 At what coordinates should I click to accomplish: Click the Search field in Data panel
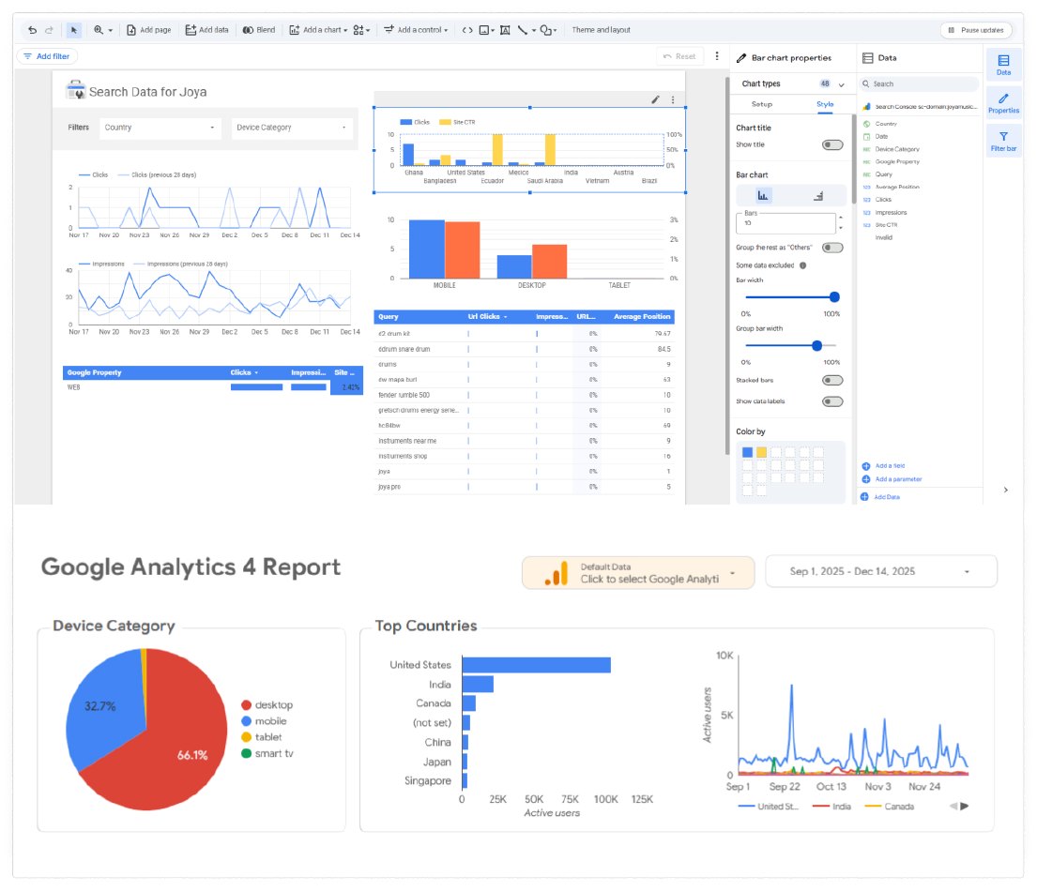[920, 84]
